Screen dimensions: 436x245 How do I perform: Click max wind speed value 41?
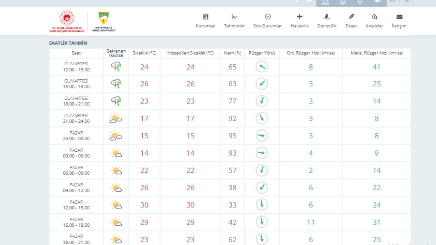(376, 67)
